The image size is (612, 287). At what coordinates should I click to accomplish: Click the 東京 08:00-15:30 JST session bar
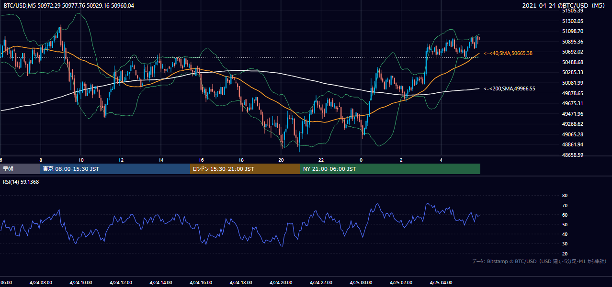tap(115, 169)
